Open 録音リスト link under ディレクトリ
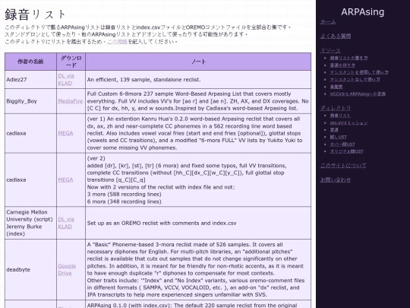Image resolution: width=410 pixels, height=308 pixels. coord(340,116)
